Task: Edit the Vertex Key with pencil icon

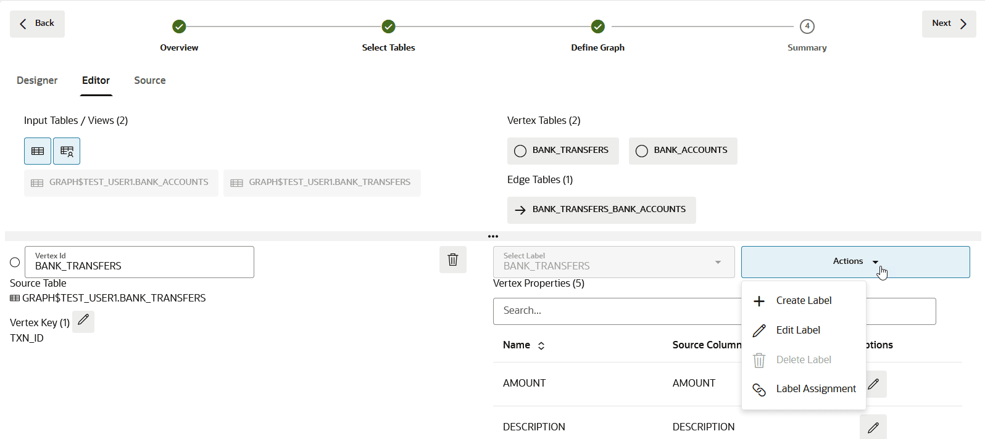Action: coord(83,321)
